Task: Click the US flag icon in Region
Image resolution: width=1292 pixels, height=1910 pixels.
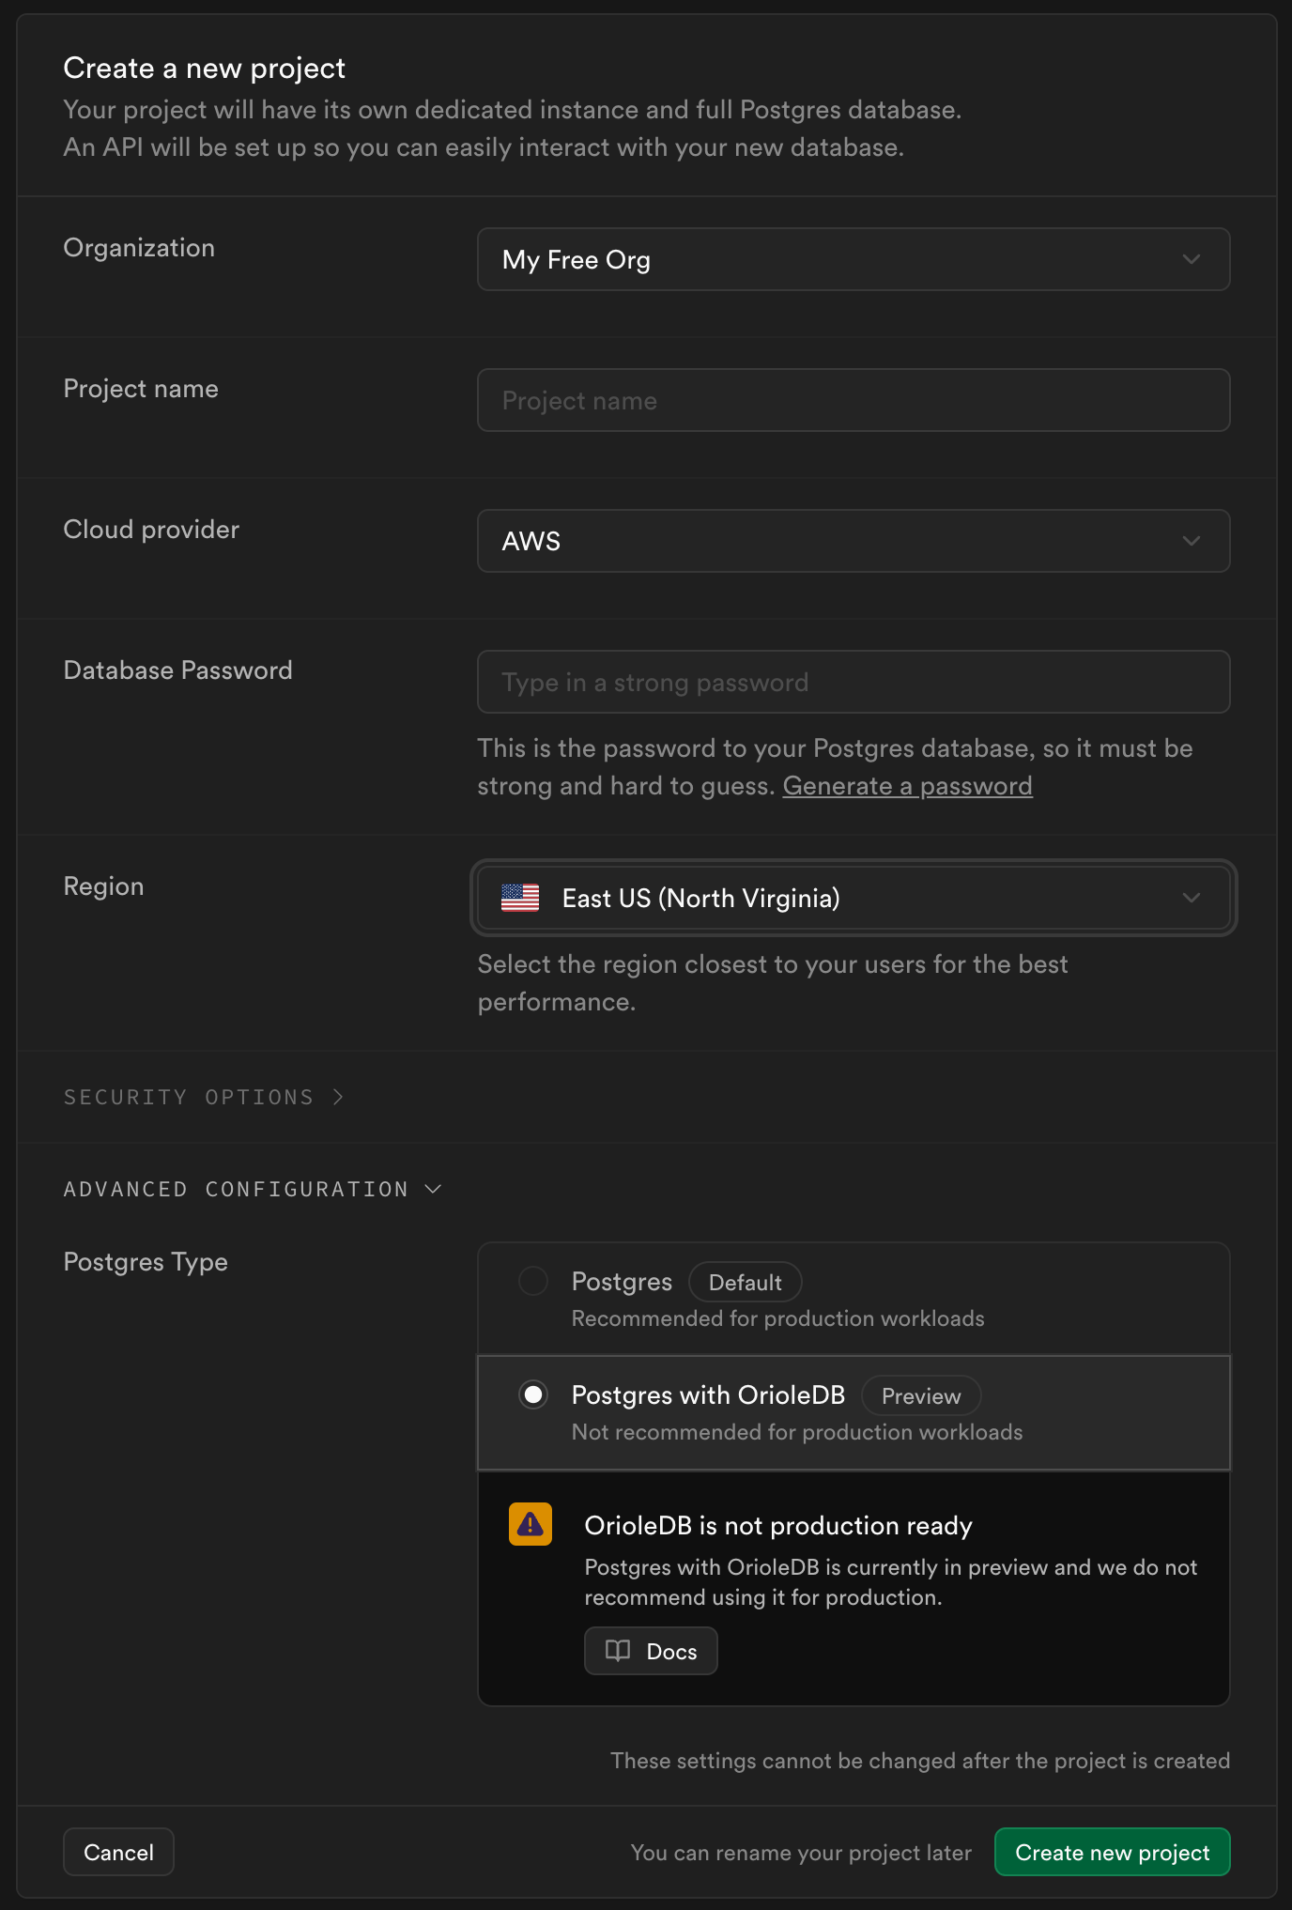Action: pos(520,898)
